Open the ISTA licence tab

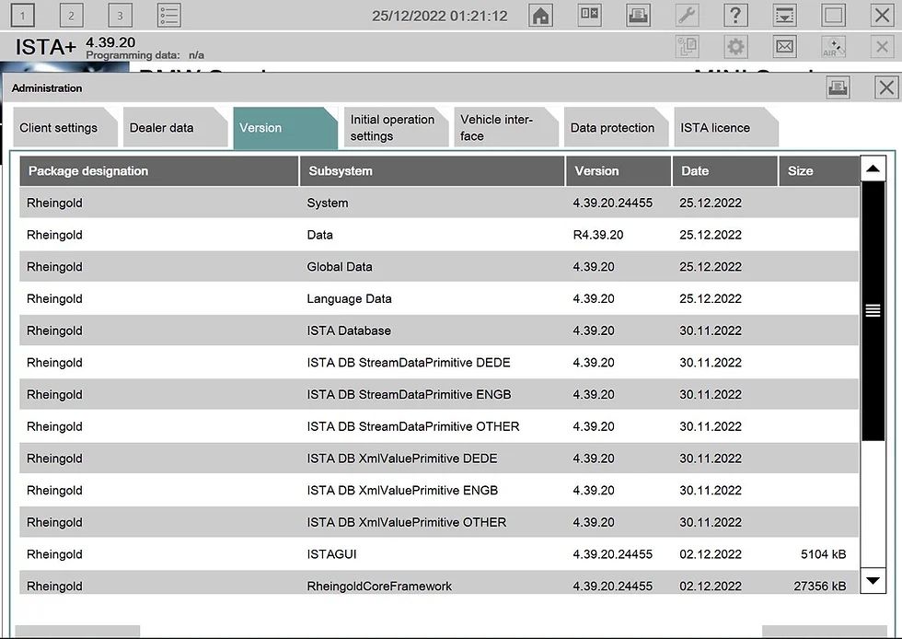[726, 128]
